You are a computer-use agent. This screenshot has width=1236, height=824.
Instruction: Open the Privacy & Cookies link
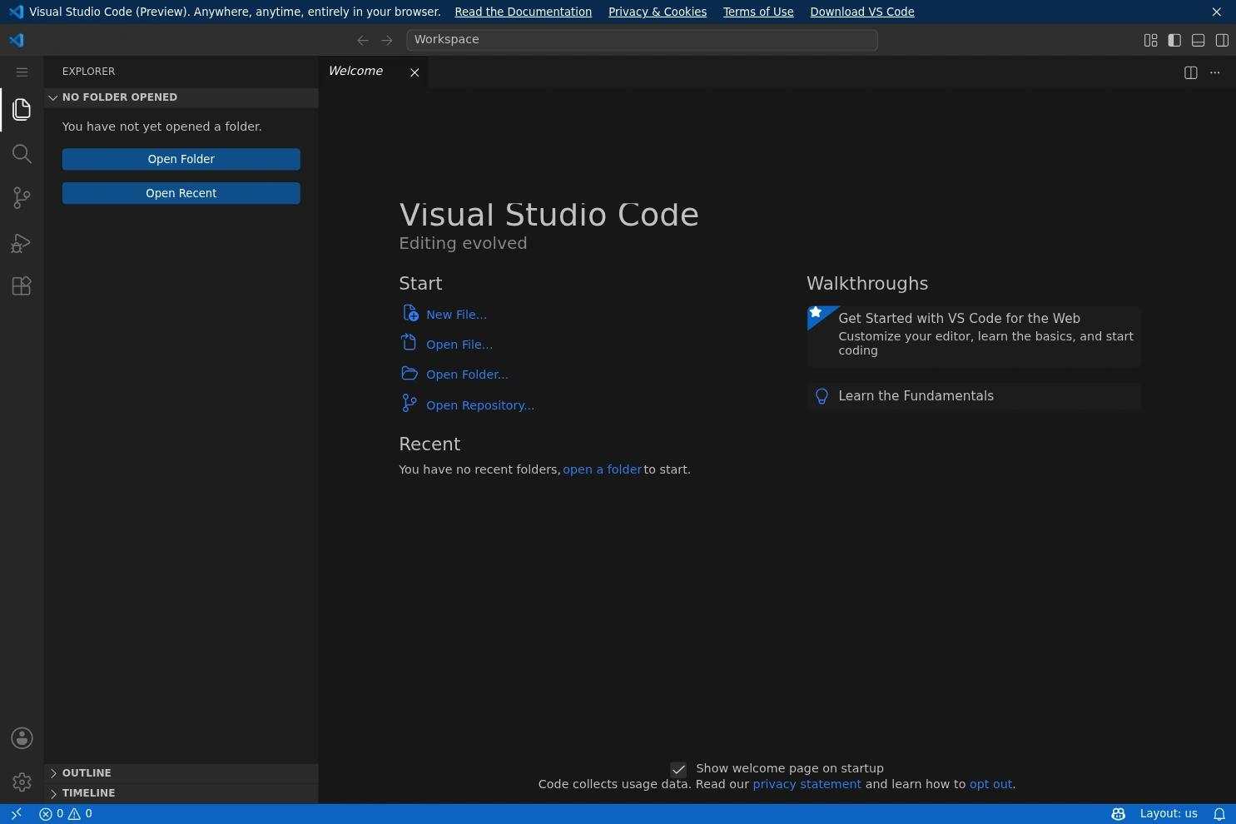point(658,12)
